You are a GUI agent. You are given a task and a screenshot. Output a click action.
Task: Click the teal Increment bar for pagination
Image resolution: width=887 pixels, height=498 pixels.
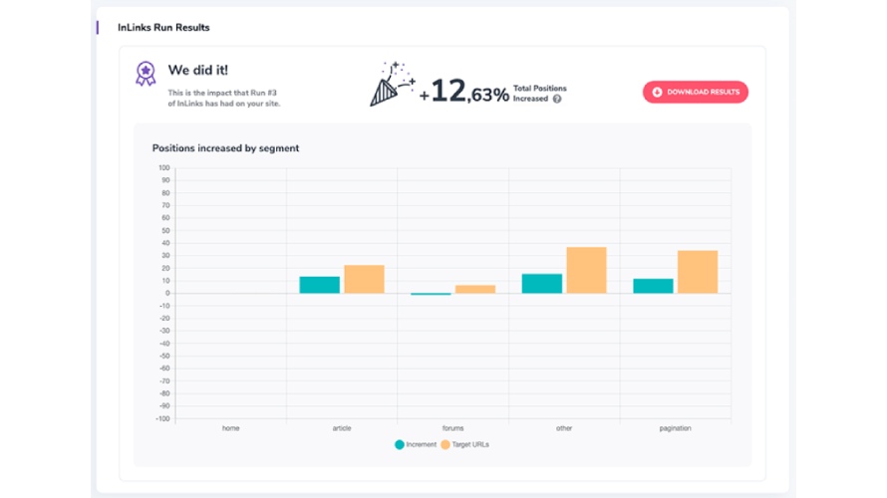654,286
